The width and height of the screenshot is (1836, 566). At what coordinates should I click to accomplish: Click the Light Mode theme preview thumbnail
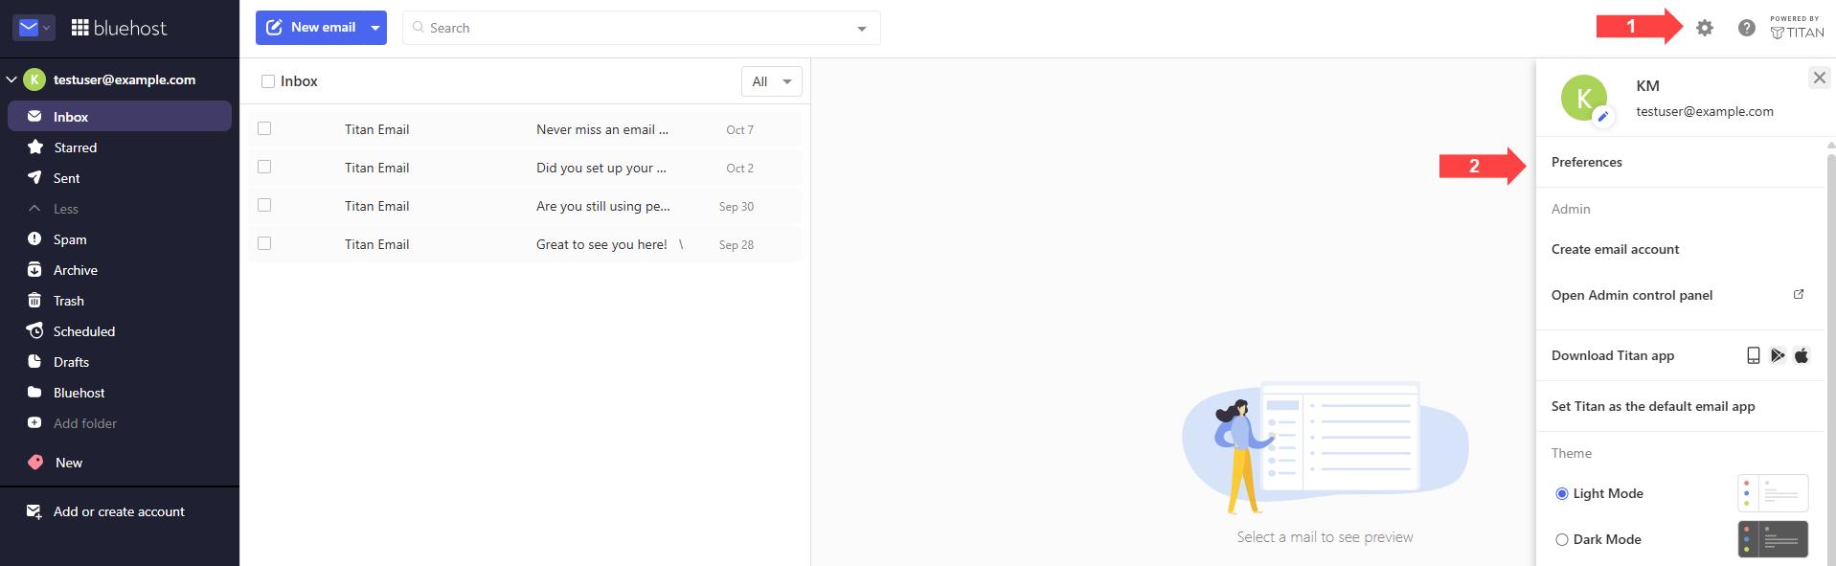click(x=1773, y=493)
